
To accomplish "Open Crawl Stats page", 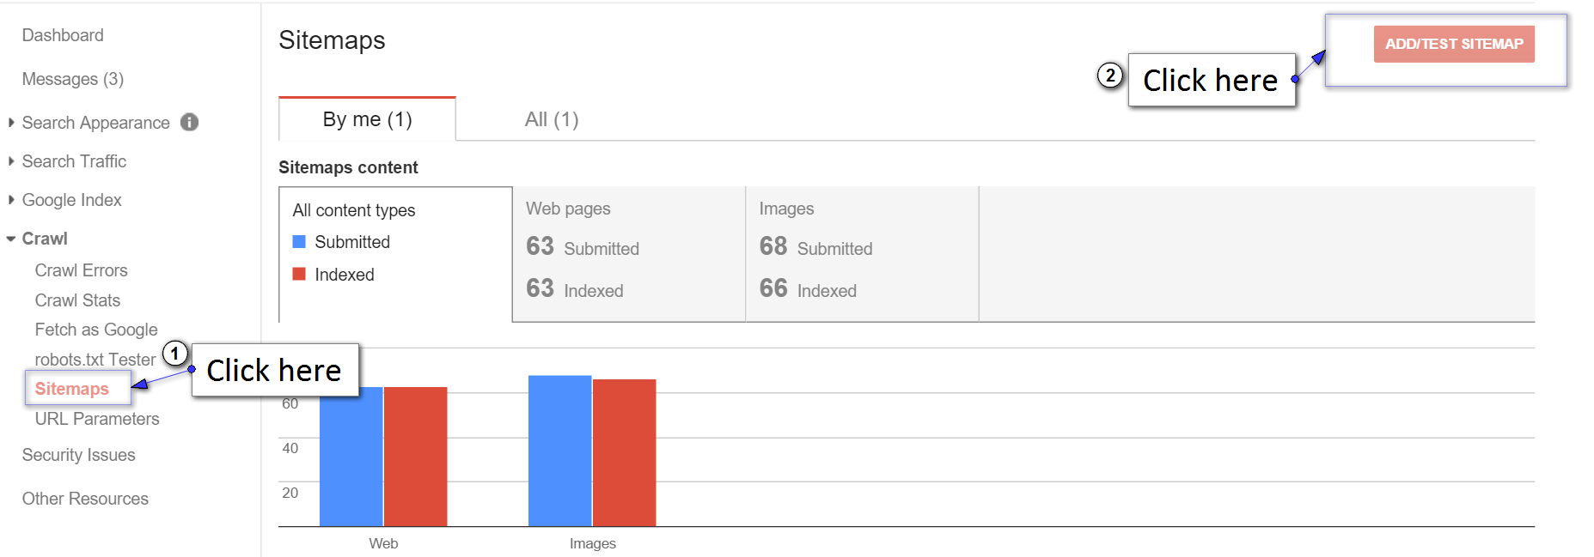I will click(77, 300).
